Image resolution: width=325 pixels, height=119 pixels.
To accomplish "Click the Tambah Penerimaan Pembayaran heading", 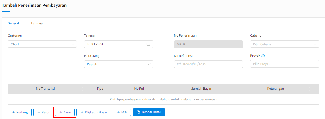I will tap(34, 5).
